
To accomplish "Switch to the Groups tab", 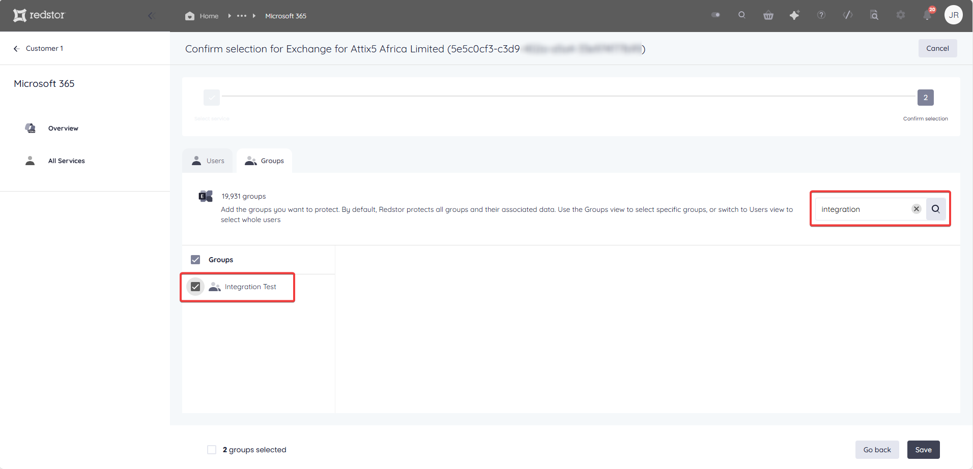I will click(x=265, y=161).
